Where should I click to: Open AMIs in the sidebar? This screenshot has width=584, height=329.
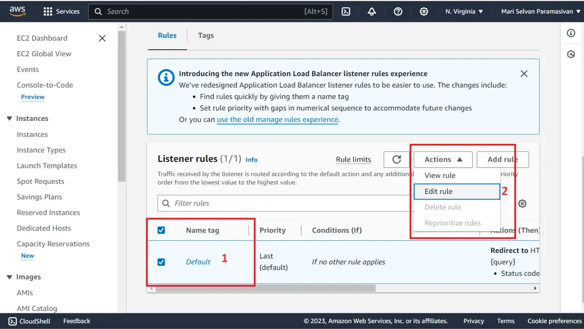25,293
